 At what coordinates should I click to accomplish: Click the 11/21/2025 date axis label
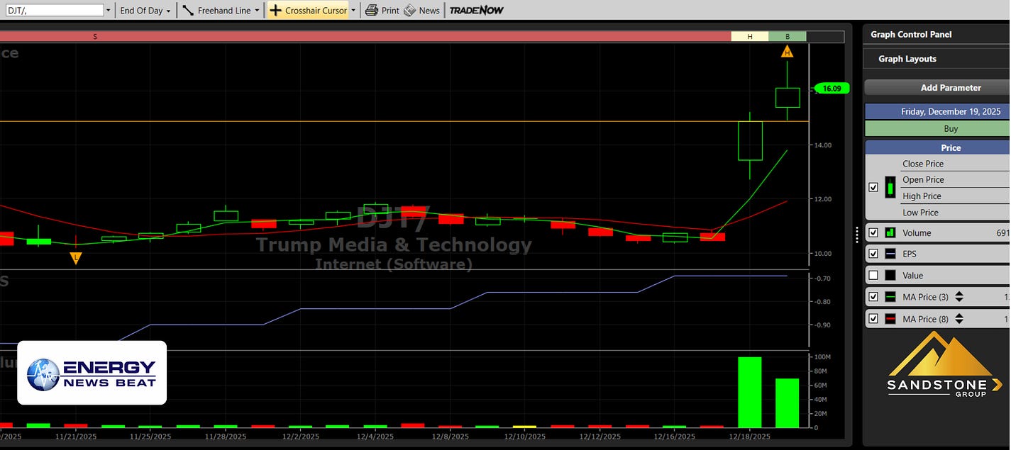pos(76,437)
